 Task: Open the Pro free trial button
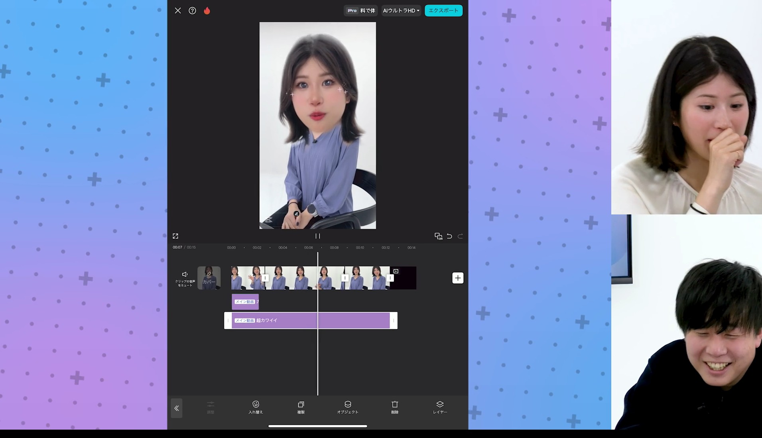361,11
